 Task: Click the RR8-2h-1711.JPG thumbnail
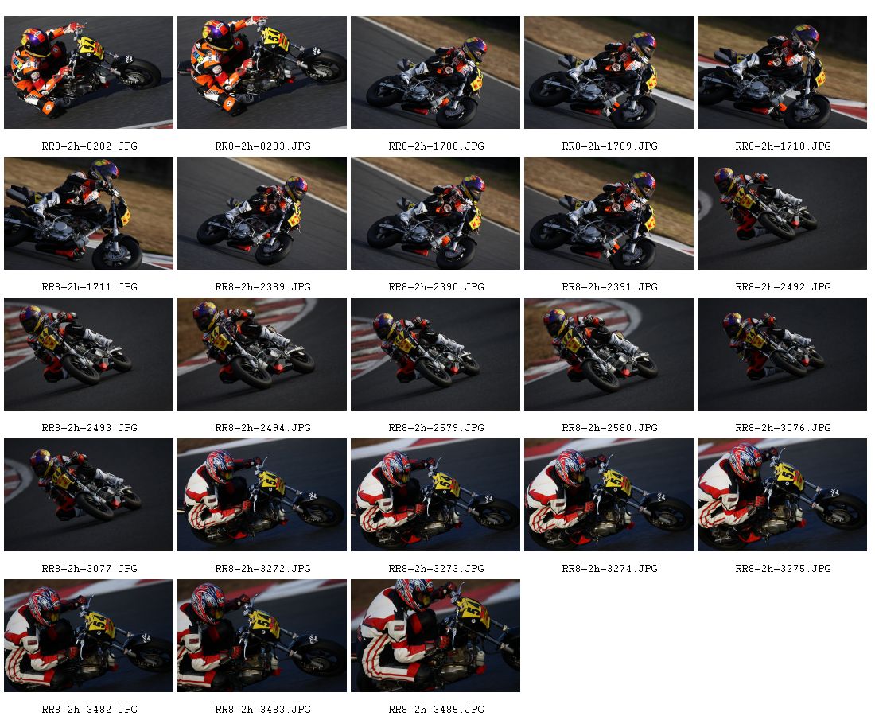pos(88,213)
